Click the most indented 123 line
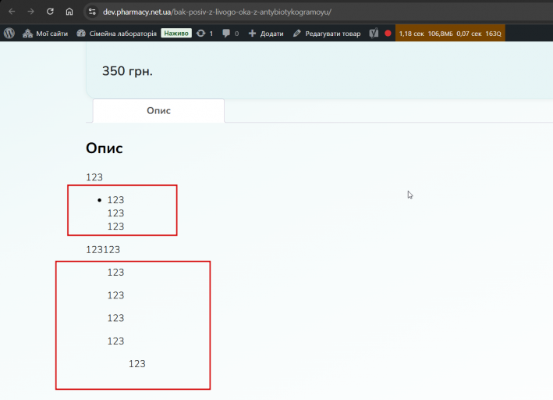This screenshot has height=400, width=553. point(136,363)
